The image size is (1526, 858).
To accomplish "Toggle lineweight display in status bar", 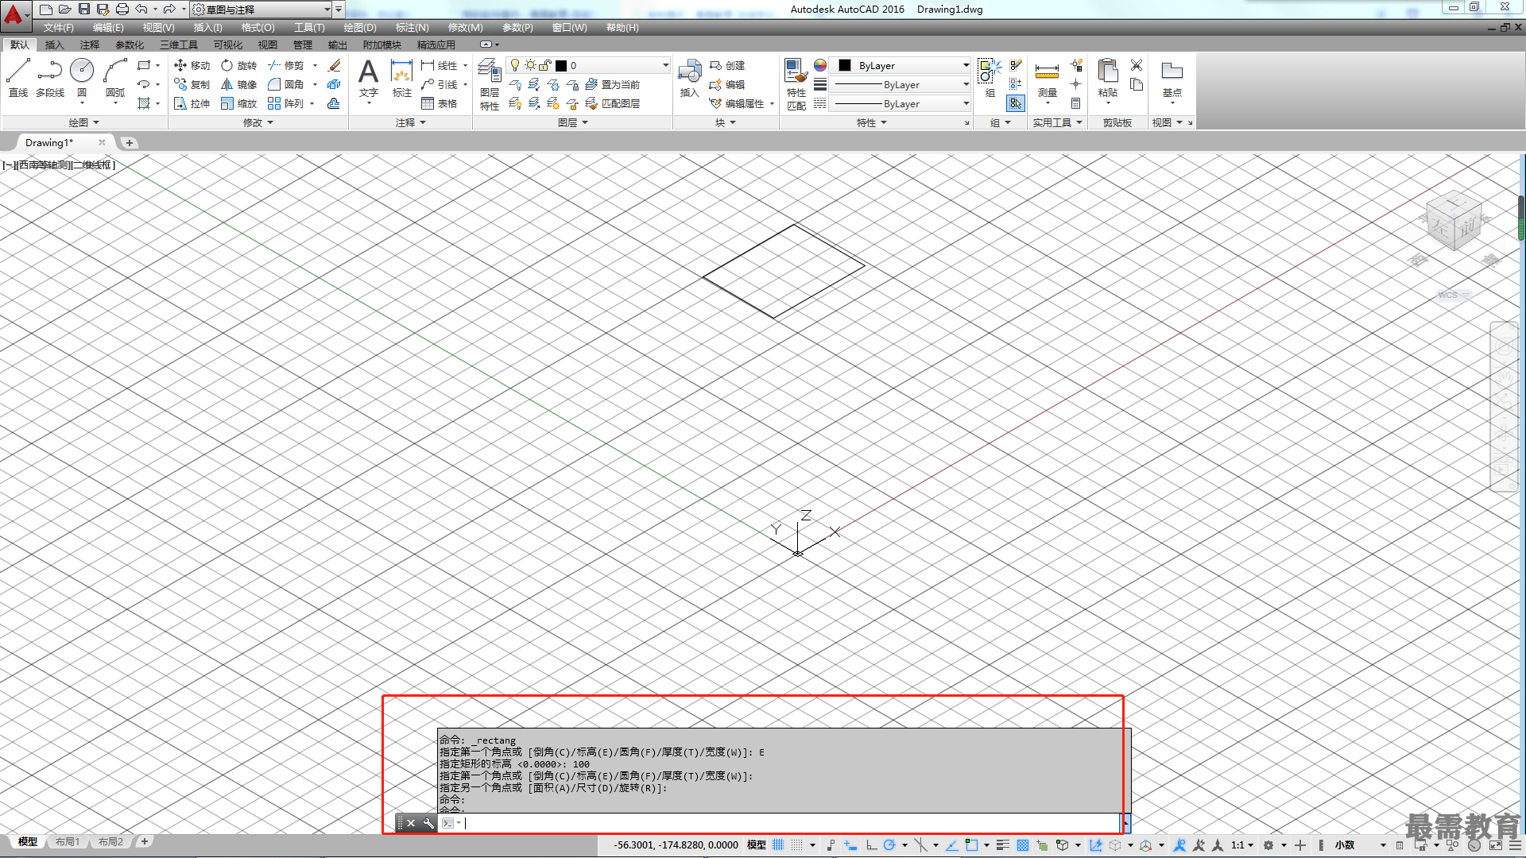I will [x=1003, y=844].
